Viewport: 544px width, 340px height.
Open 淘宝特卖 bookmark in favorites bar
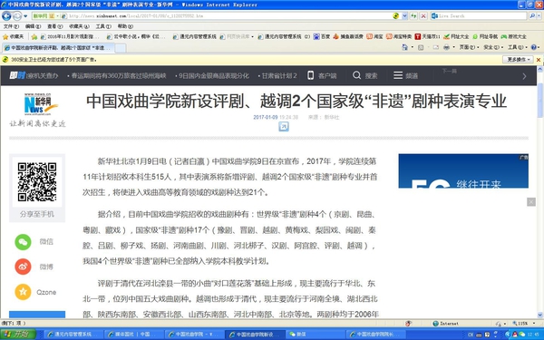pyautogui.click(x=399, y=36)
